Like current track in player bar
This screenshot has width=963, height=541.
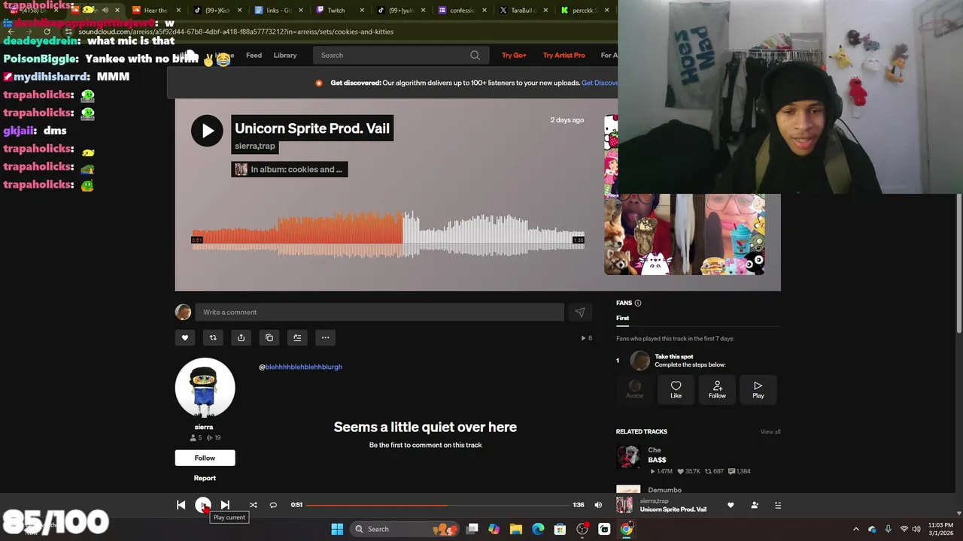[731, 505]
